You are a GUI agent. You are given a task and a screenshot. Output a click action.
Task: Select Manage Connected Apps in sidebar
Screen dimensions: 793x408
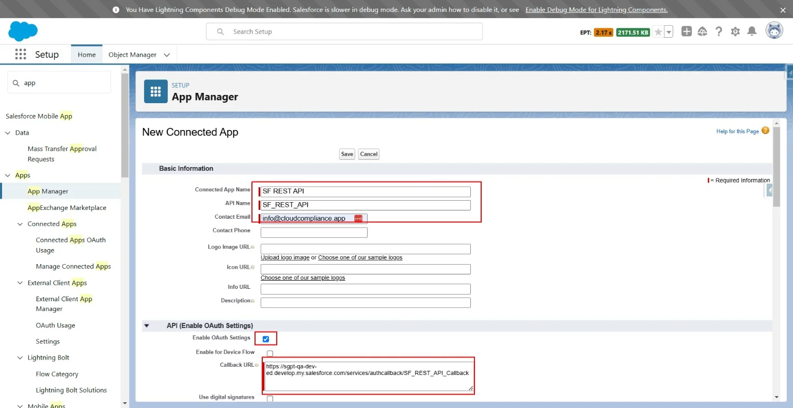click(x=73, y=267)
